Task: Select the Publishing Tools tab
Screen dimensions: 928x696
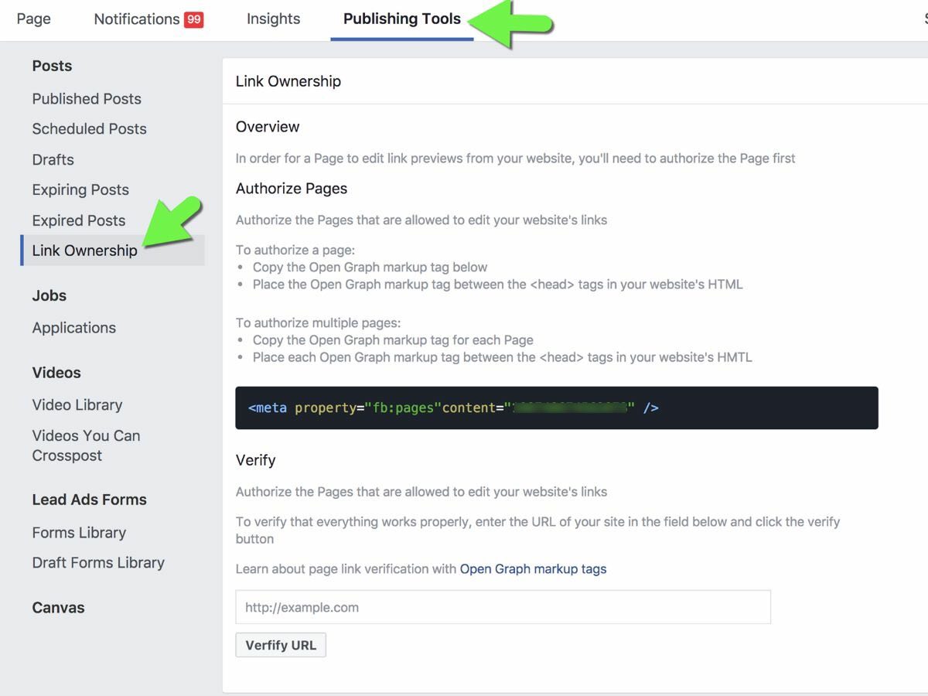Action: [402, 19]
